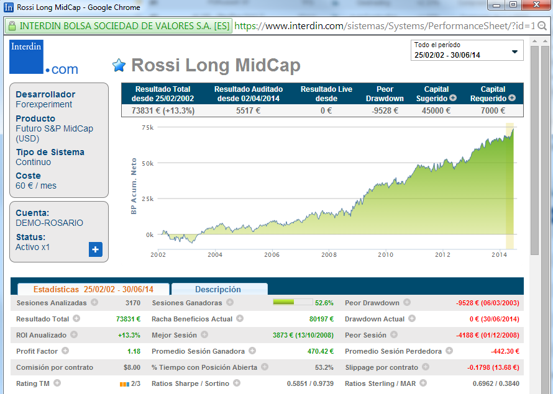Click the '45000 €' suggested capital value

[x=436, y=110]
